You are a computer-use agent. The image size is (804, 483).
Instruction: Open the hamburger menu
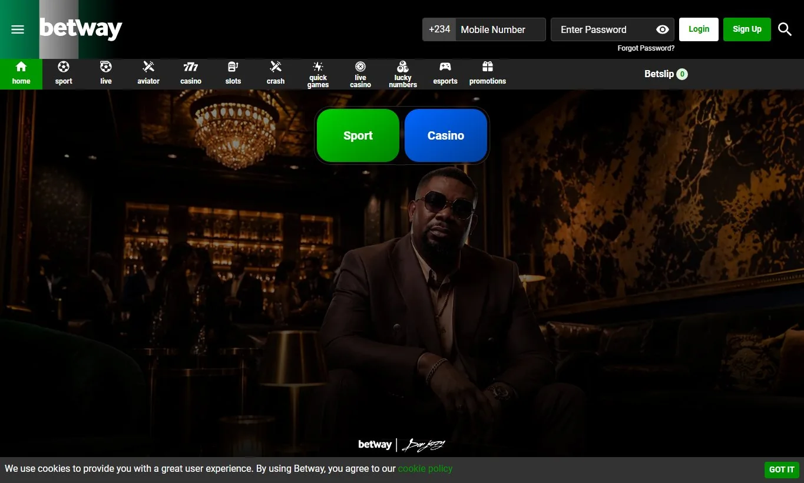[x=18, y=29]
